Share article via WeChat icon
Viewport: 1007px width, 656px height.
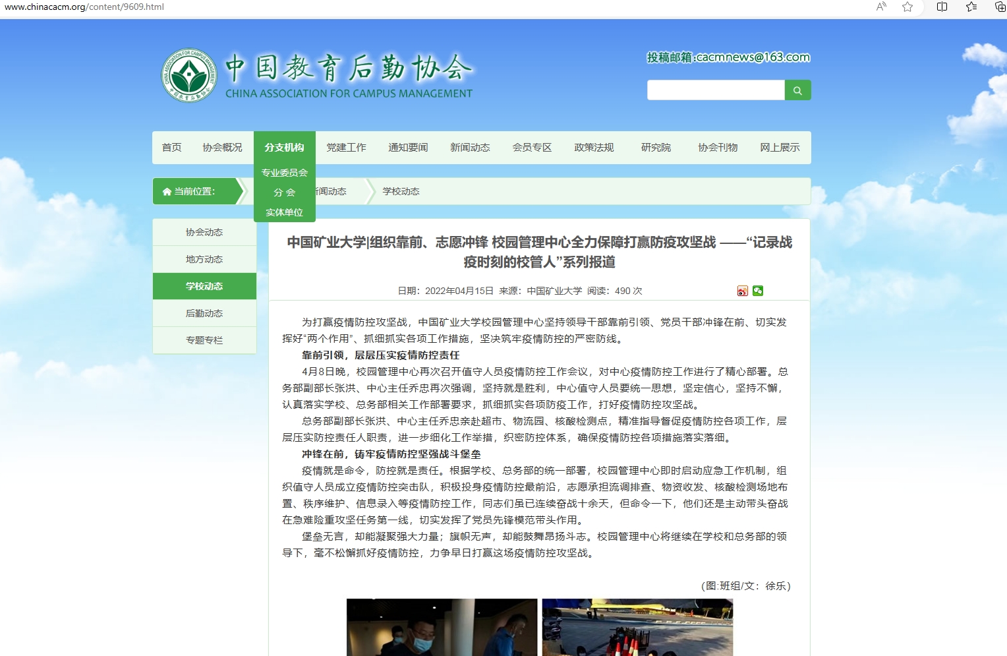pyautogui.click(x=758, y=291)
